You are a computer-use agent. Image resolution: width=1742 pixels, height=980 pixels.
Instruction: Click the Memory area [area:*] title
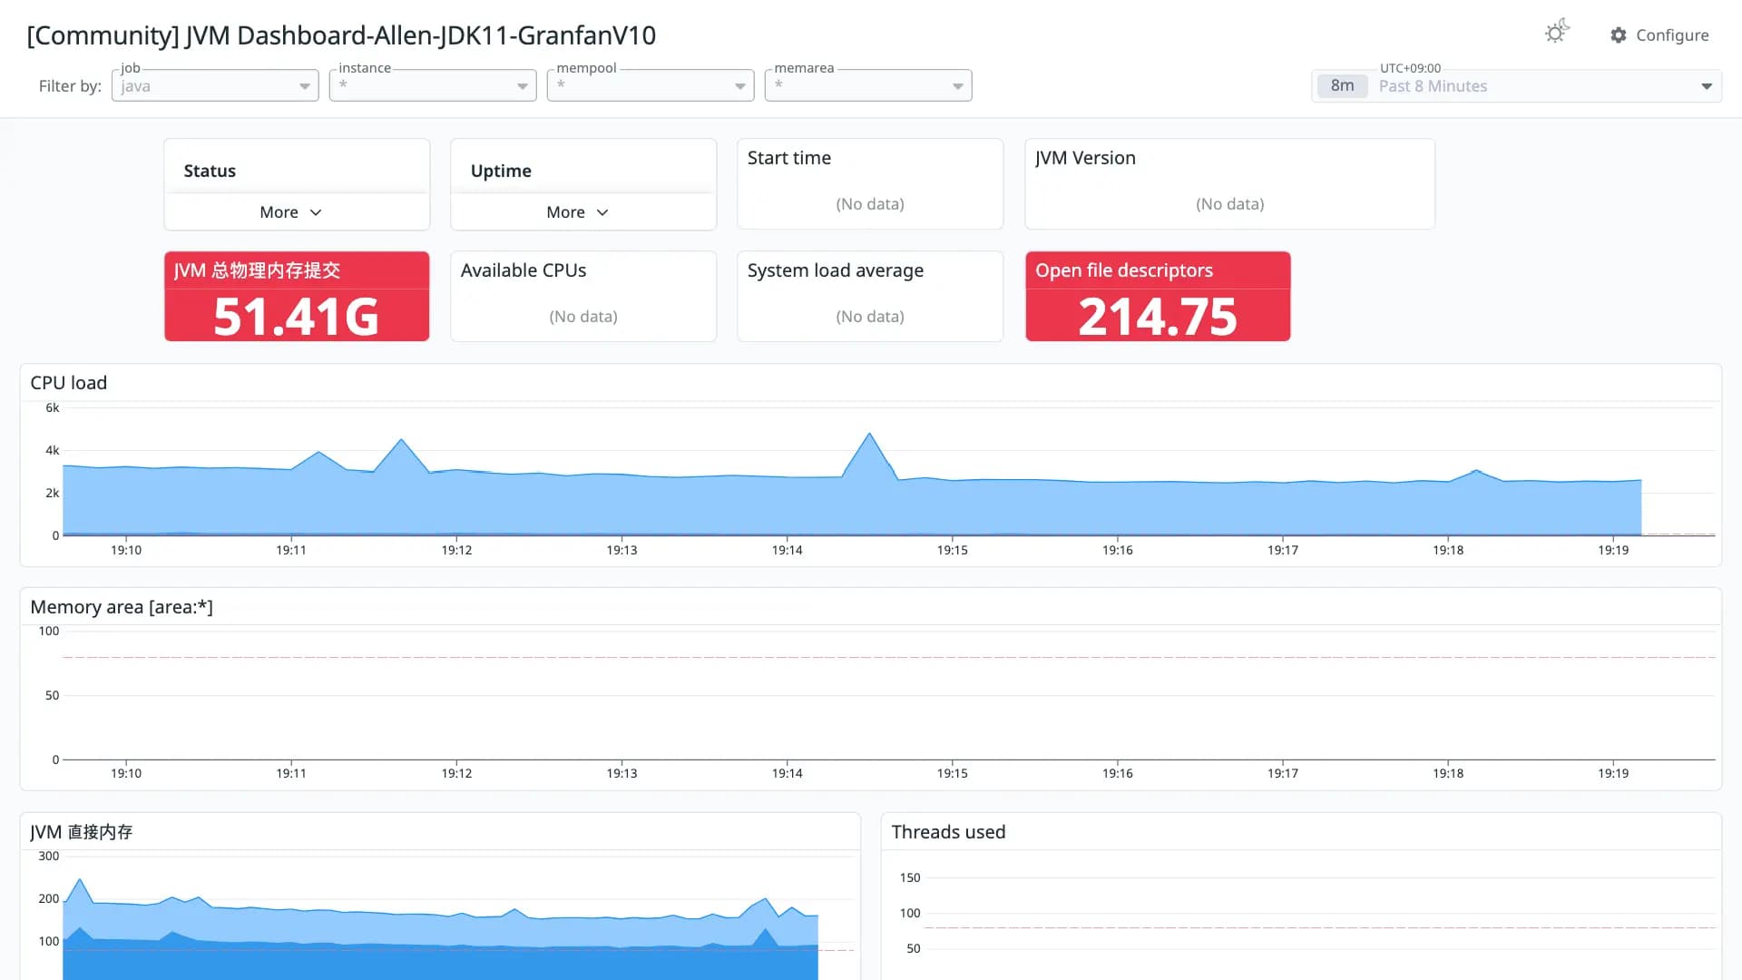pyautogui.click(x=122, y=607)
